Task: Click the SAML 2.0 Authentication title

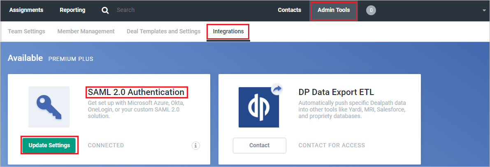Action: pos(136,92)
